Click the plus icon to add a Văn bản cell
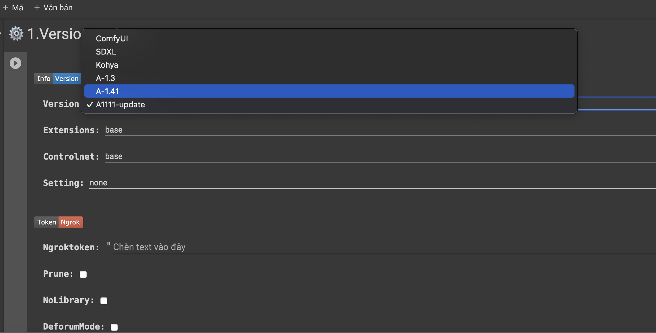Screen dimensions: 656x333 pyautogui.click(x=37, y=8)
